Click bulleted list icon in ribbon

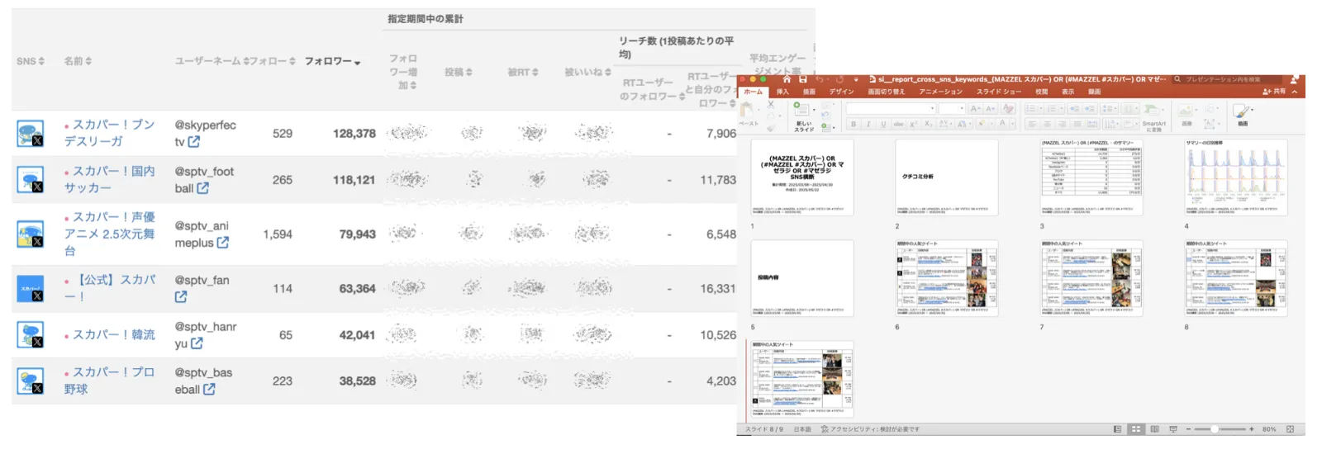[1031, 108]
